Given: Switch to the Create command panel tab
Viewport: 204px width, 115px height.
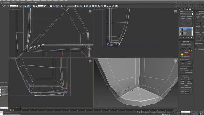Looking at the screenshot, I should coord(180,9).
